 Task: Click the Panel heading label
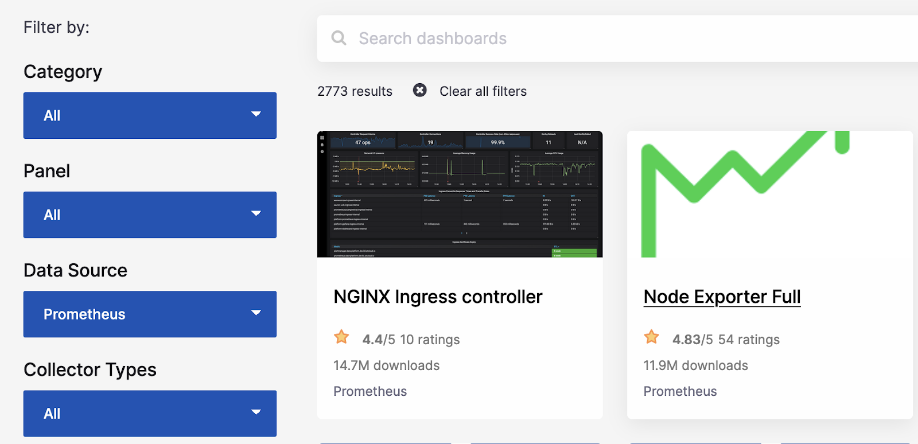(x=46, y=171)
